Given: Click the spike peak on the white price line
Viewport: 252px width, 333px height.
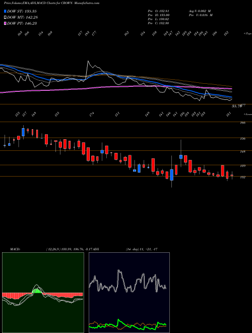Looking at the screenshot, I should [88, 62].
